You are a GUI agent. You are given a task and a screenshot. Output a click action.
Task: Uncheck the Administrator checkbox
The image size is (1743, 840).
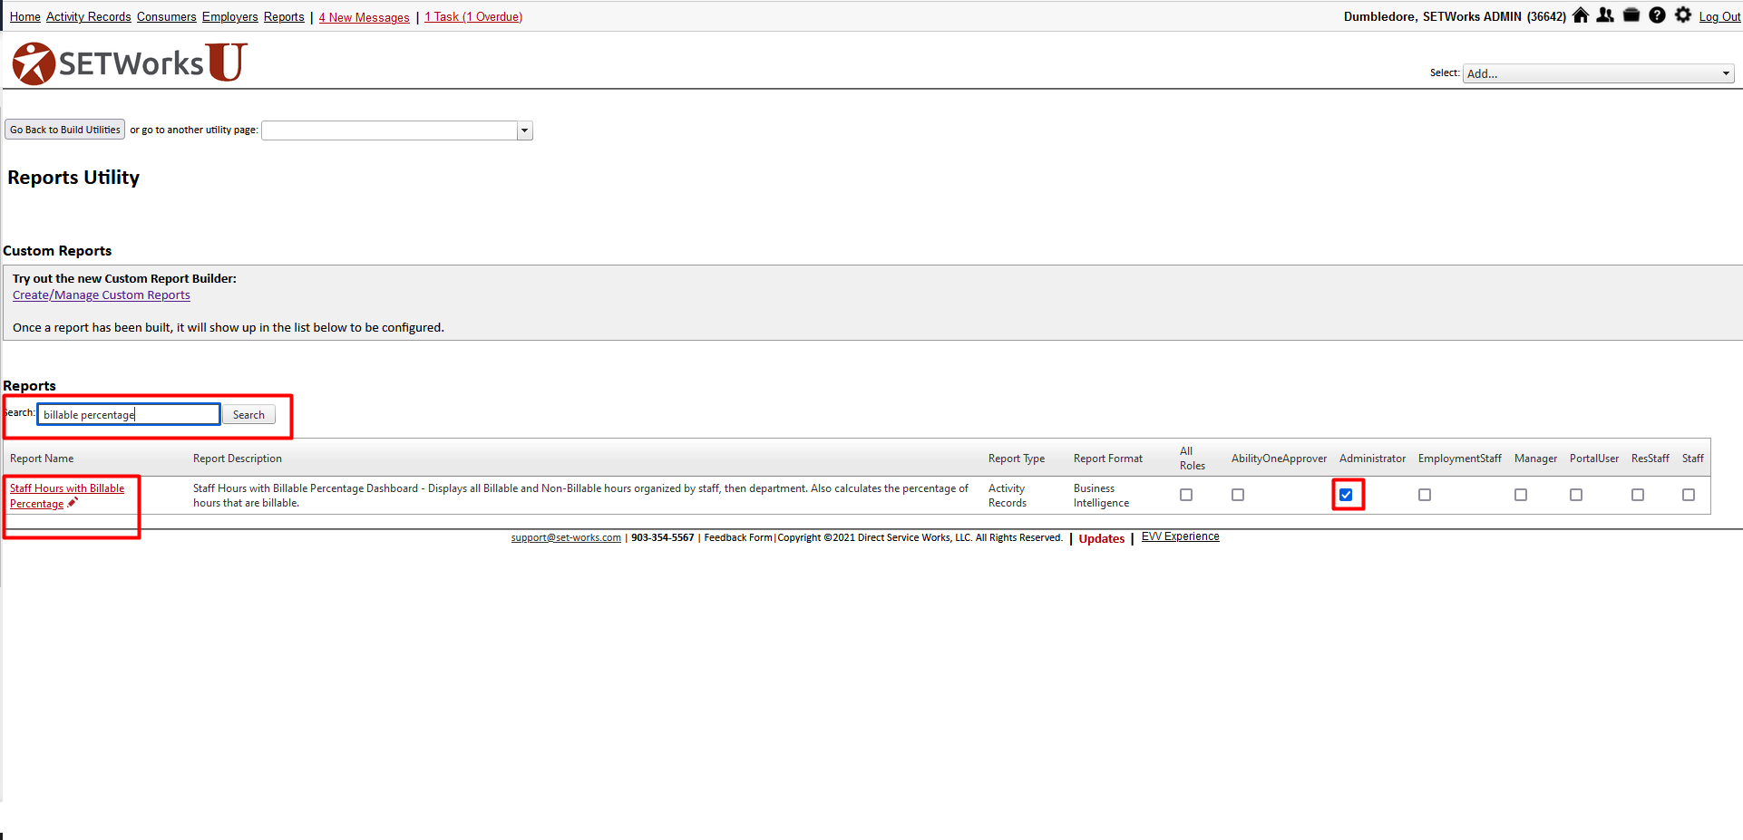pyautogui.click(x=1346, y=495)
